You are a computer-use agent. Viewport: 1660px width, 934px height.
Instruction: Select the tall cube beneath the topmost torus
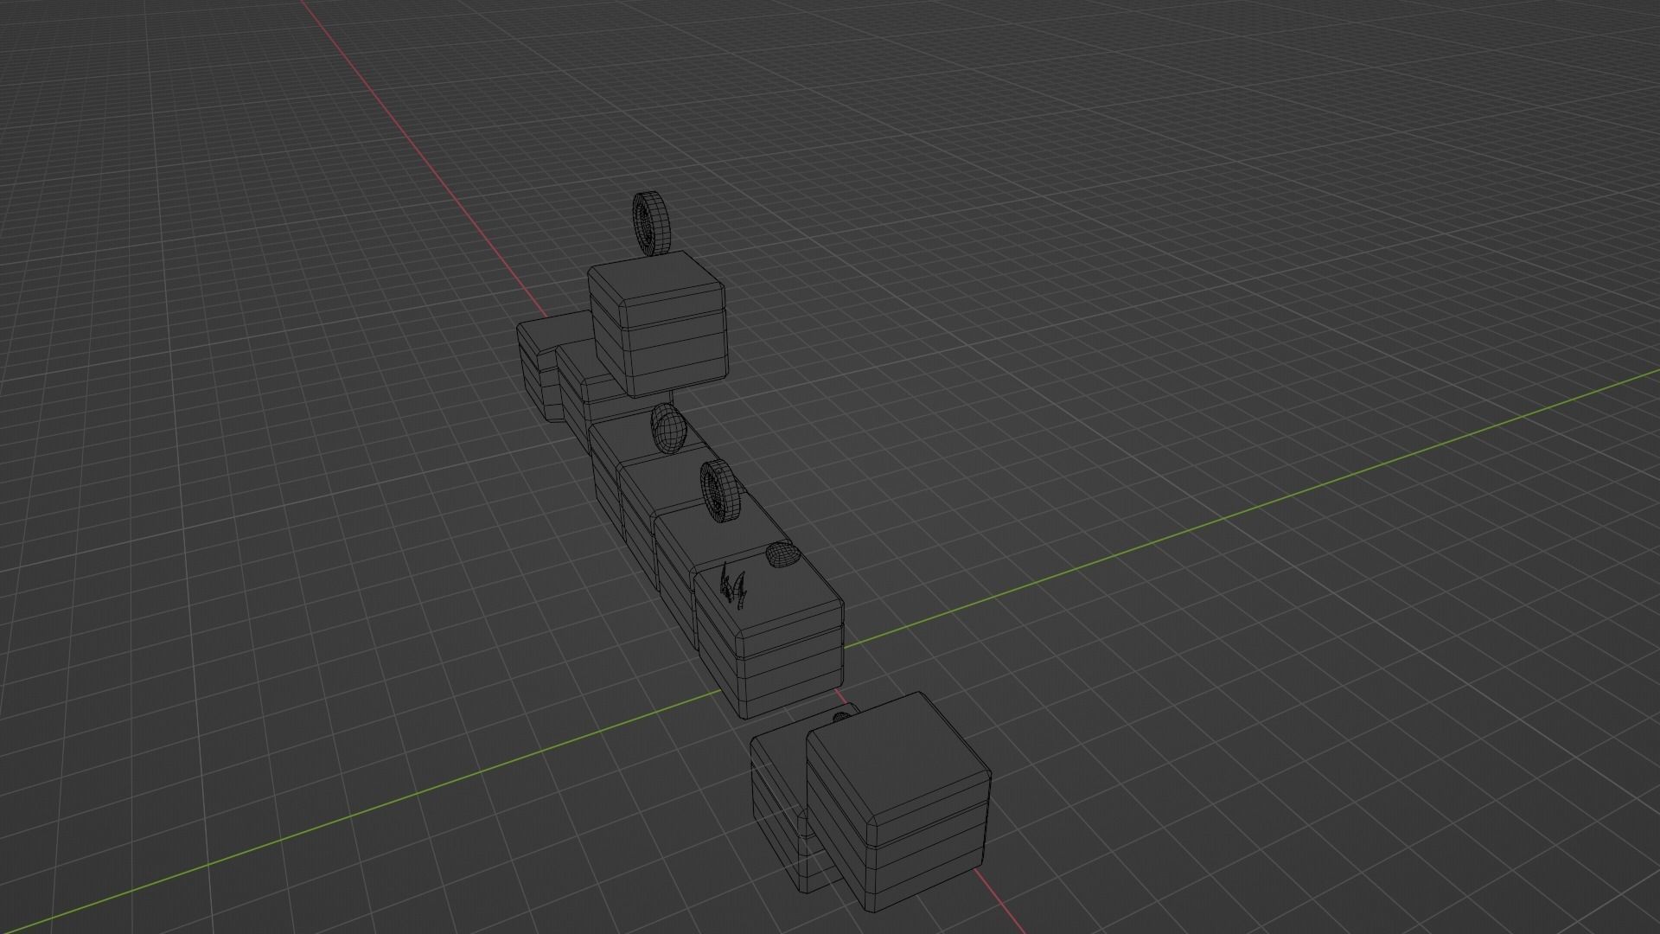point(658,324)
